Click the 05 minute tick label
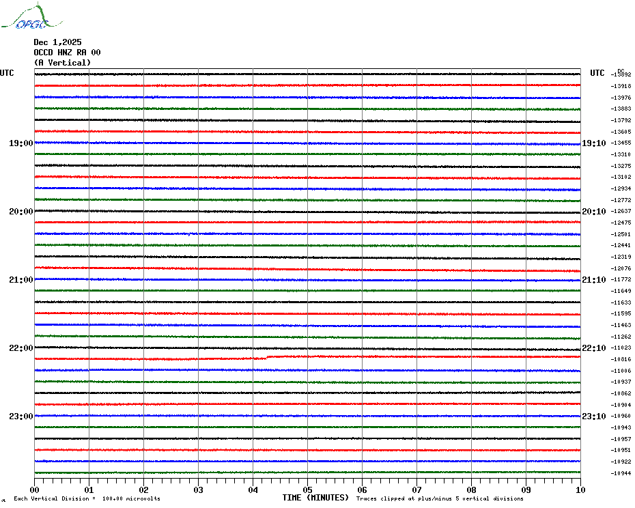 (x=307, y=490)
